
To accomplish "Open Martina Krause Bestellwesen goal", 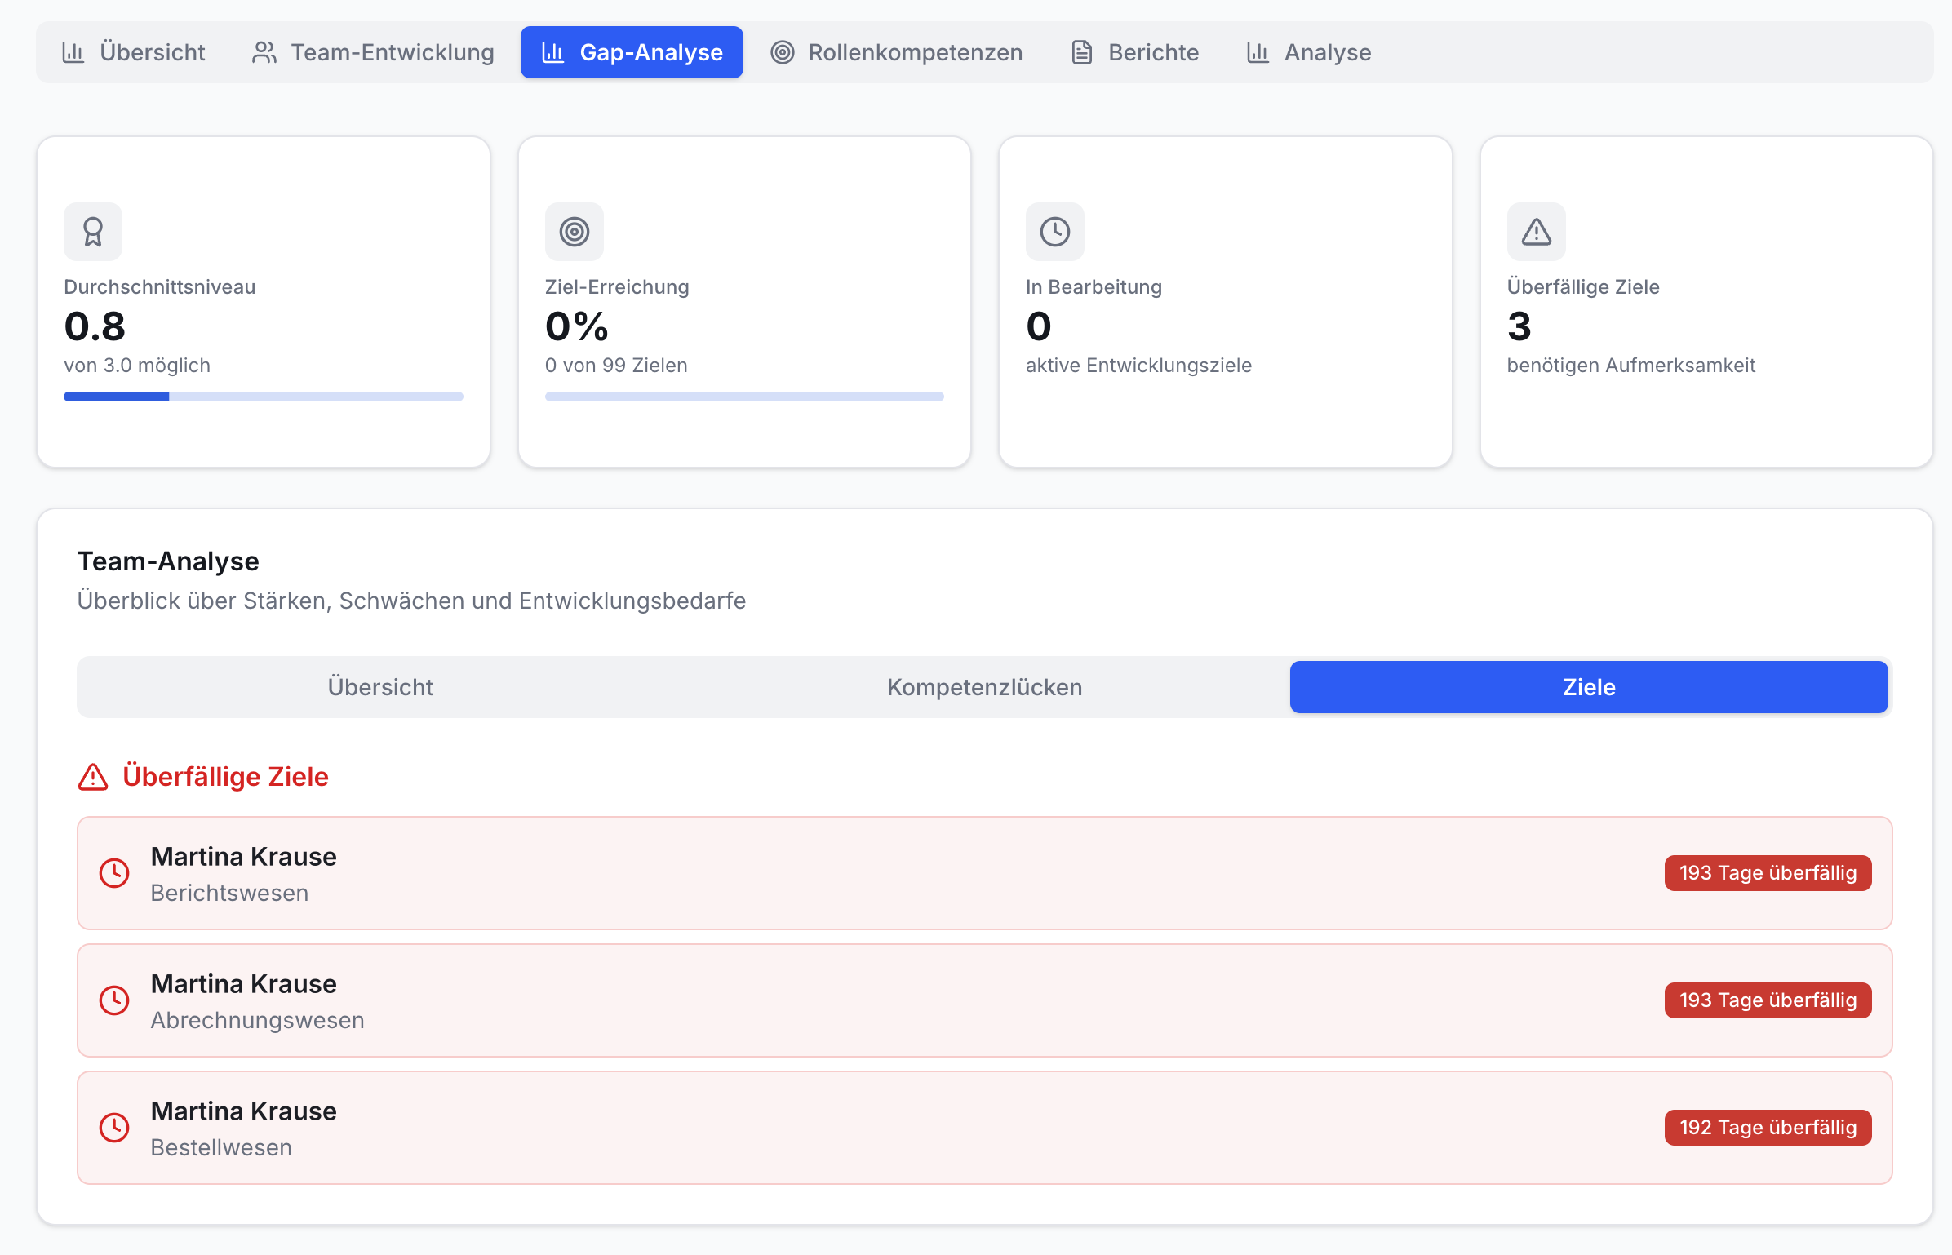I will [x=985, y=1128].
